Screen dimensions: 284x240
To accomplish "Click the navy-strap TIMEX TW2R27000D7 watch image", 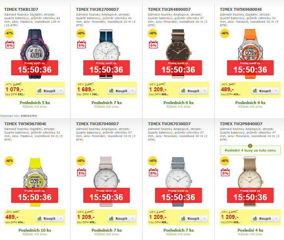I will pos(106,48).
